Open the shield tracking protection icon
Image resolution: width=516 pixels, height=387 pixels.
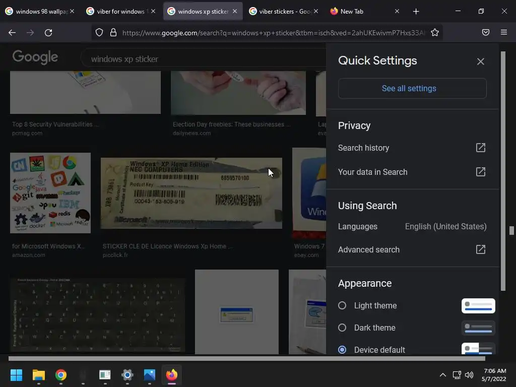pos(99,32)
